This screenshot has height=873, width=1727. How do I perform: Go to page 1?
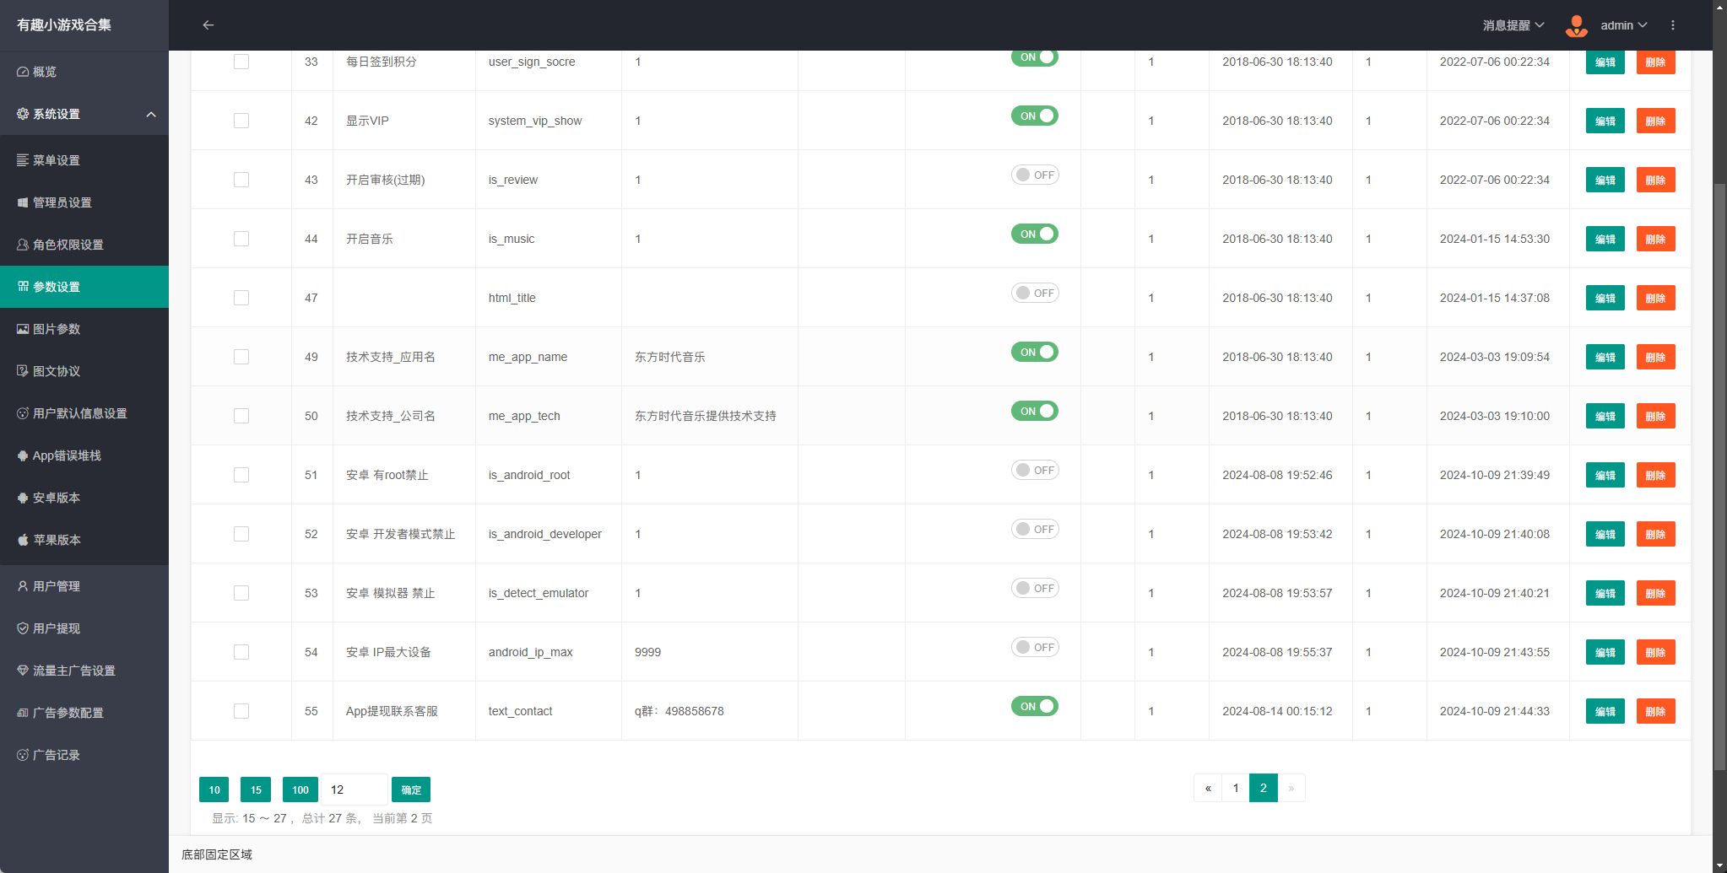click(1236, 788)
